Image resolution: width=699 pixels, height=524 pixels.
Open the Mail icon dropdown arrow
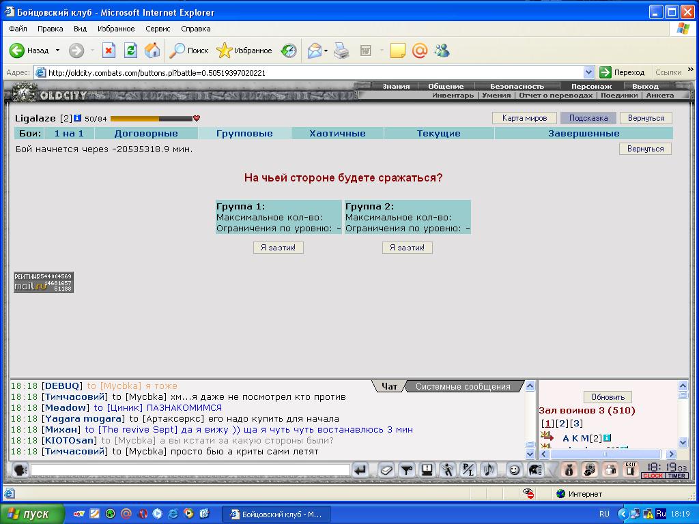click(x=326, y=50)
